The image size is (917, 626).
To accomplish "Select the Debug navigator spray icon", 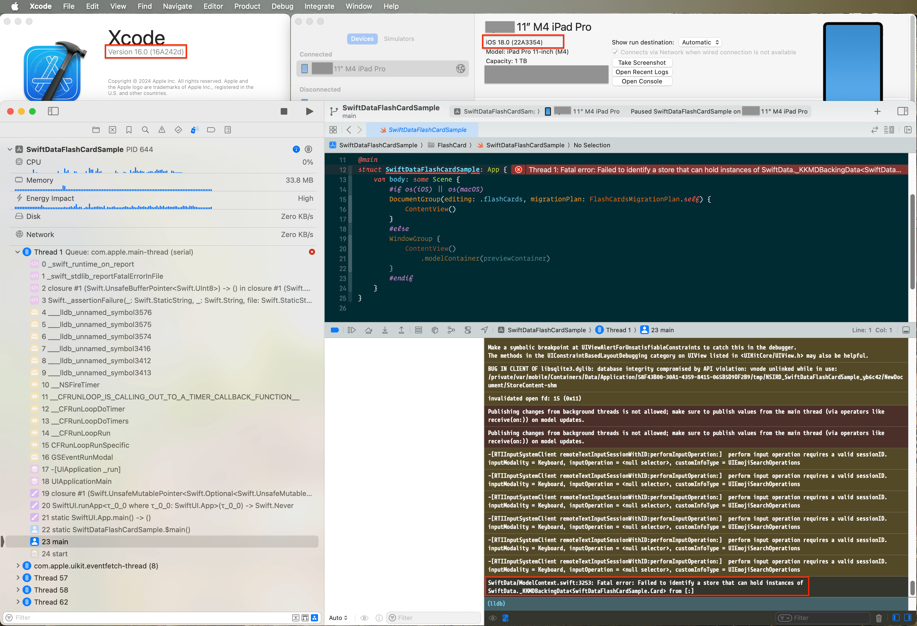I will (x=195, y=130).
